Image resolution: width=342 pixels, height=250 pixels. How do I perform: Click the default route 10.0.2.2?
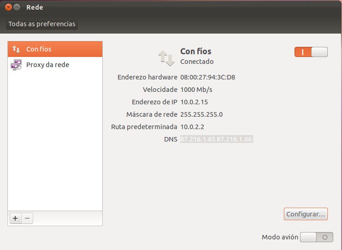tap(192, 127)
